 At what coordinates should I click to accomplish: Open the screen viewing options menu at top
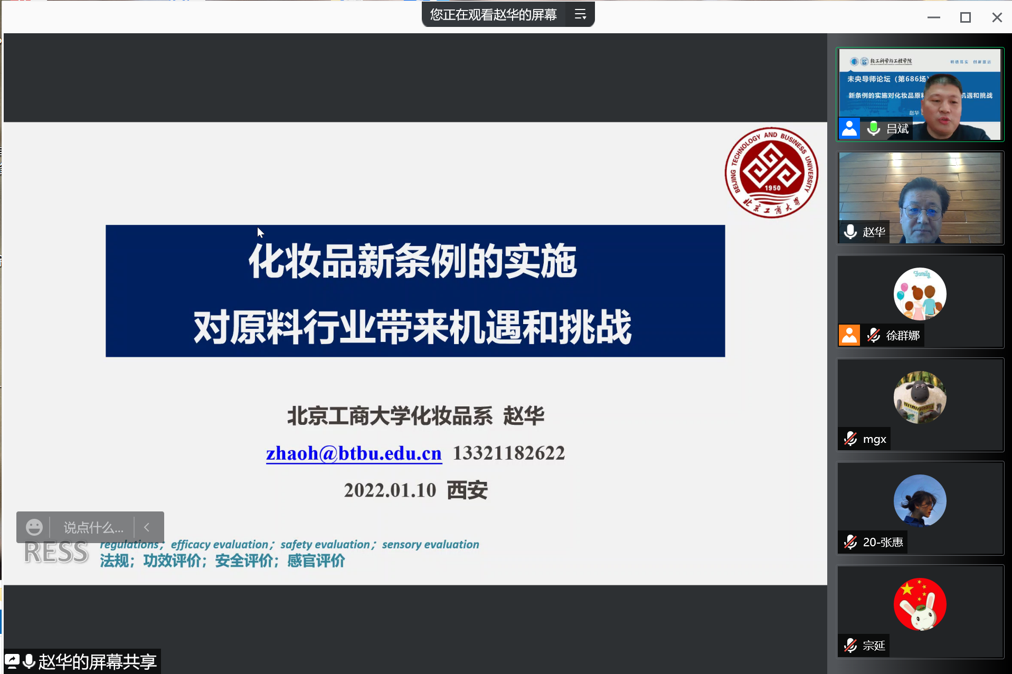[580, 15]
